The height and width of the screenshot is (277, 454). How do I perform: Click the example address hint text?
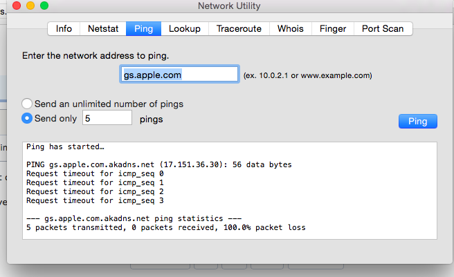307,76
